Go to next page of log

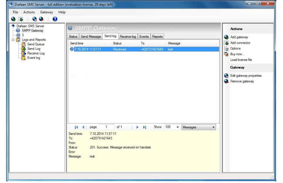tap(137, 127)
